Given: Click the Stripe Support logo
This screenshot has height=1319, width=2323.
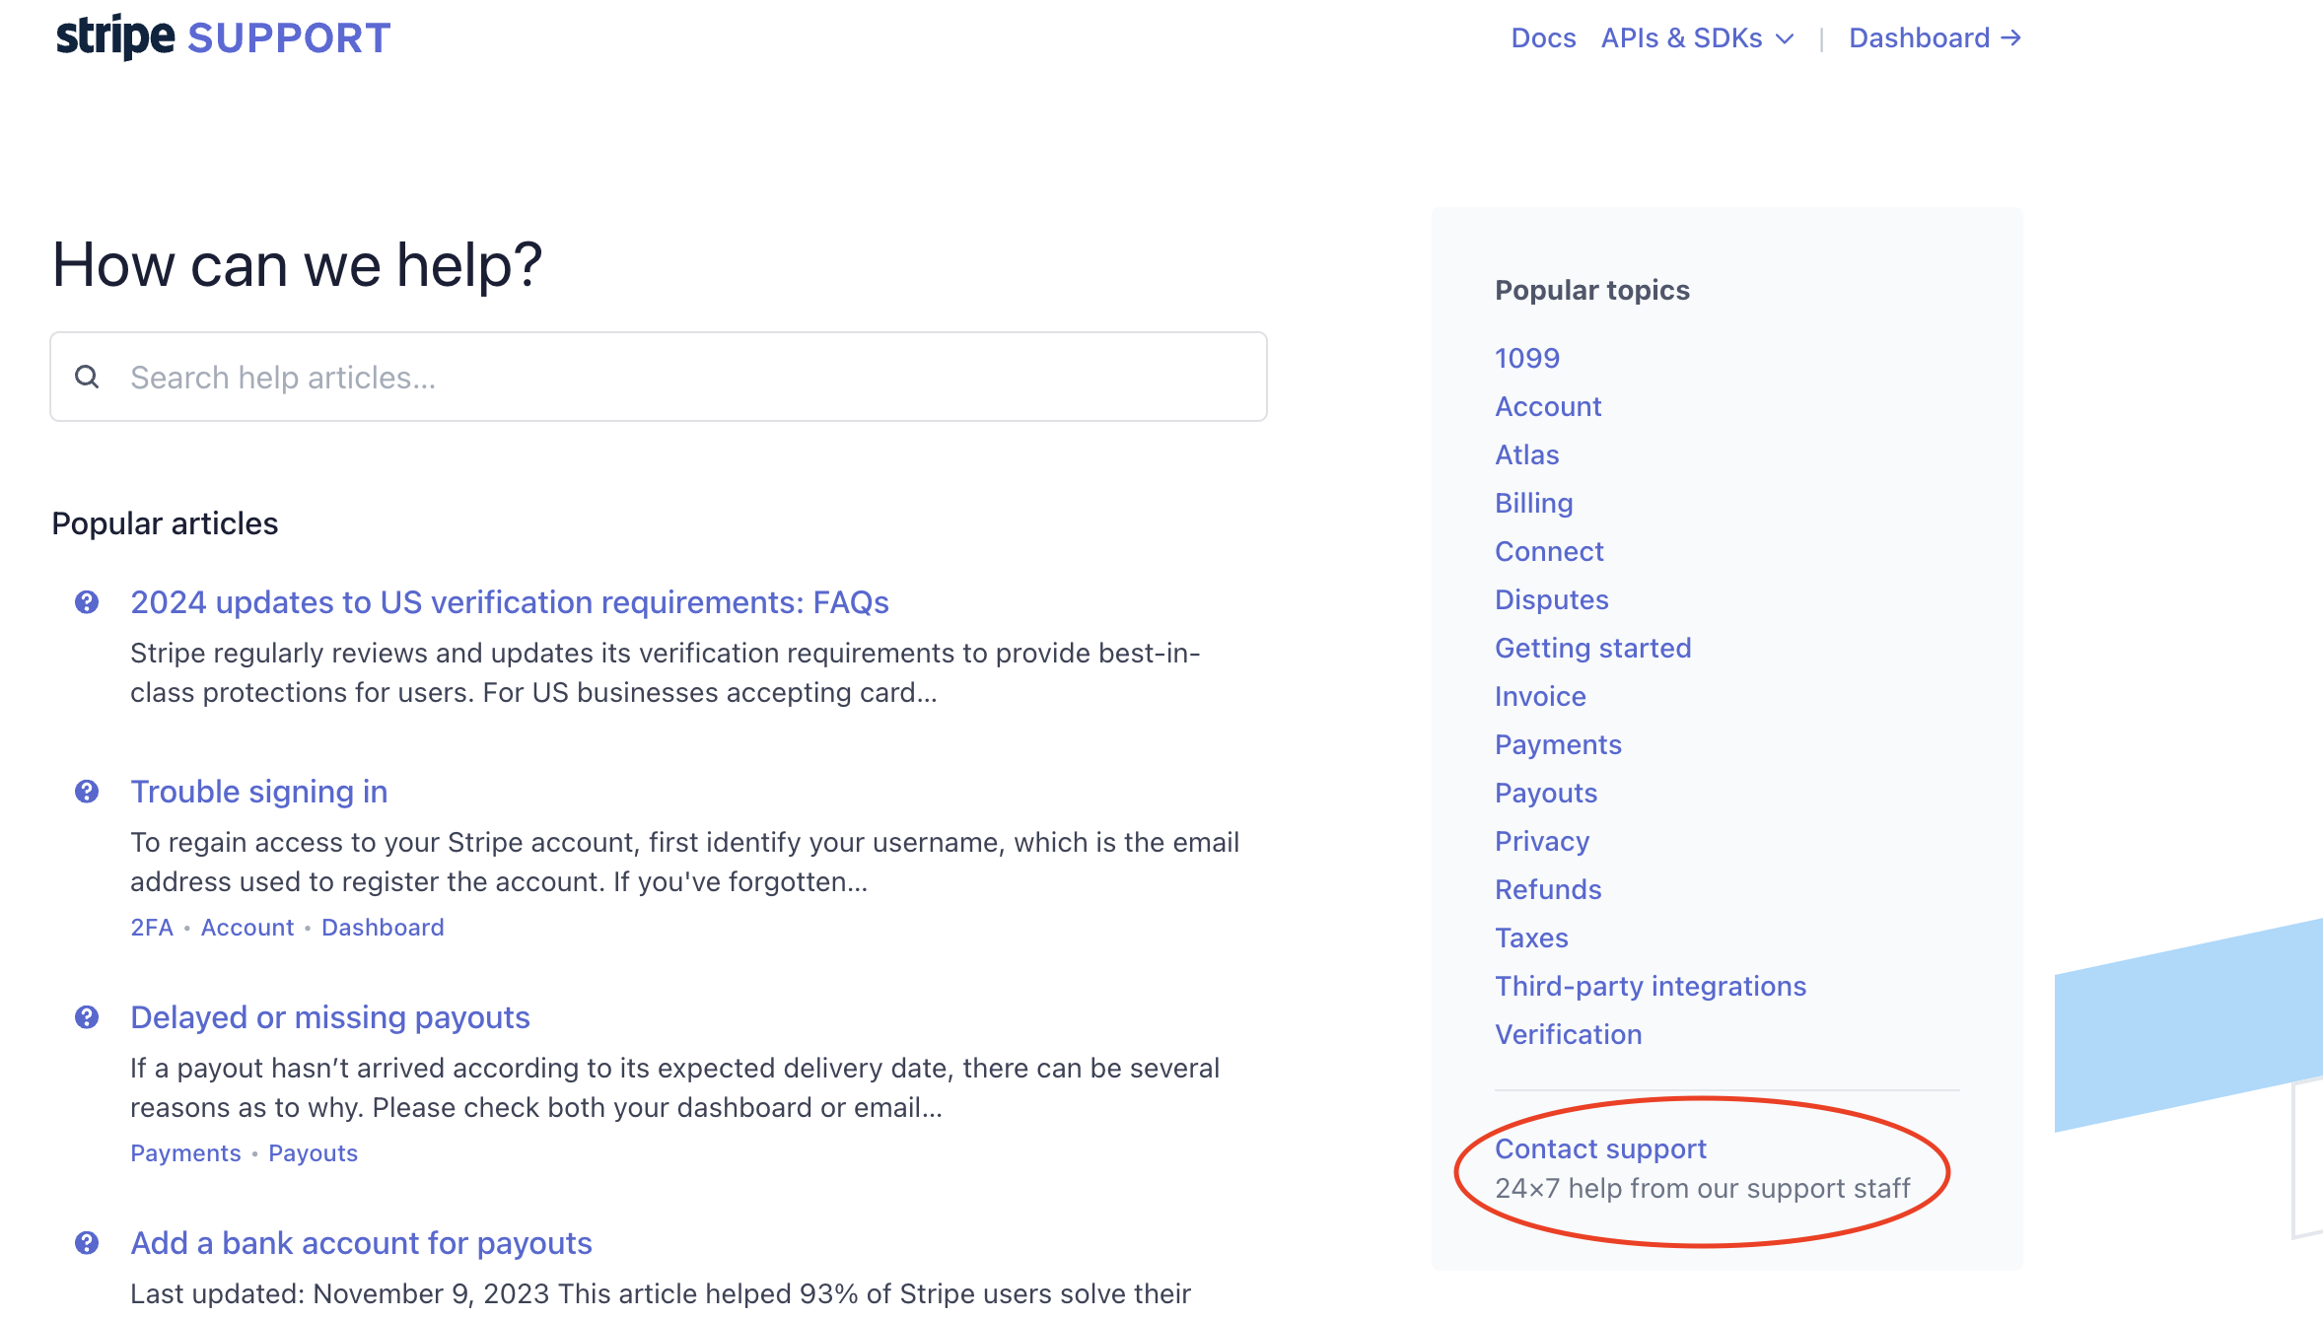Looking at the screenshot, I should pos(223,37).
